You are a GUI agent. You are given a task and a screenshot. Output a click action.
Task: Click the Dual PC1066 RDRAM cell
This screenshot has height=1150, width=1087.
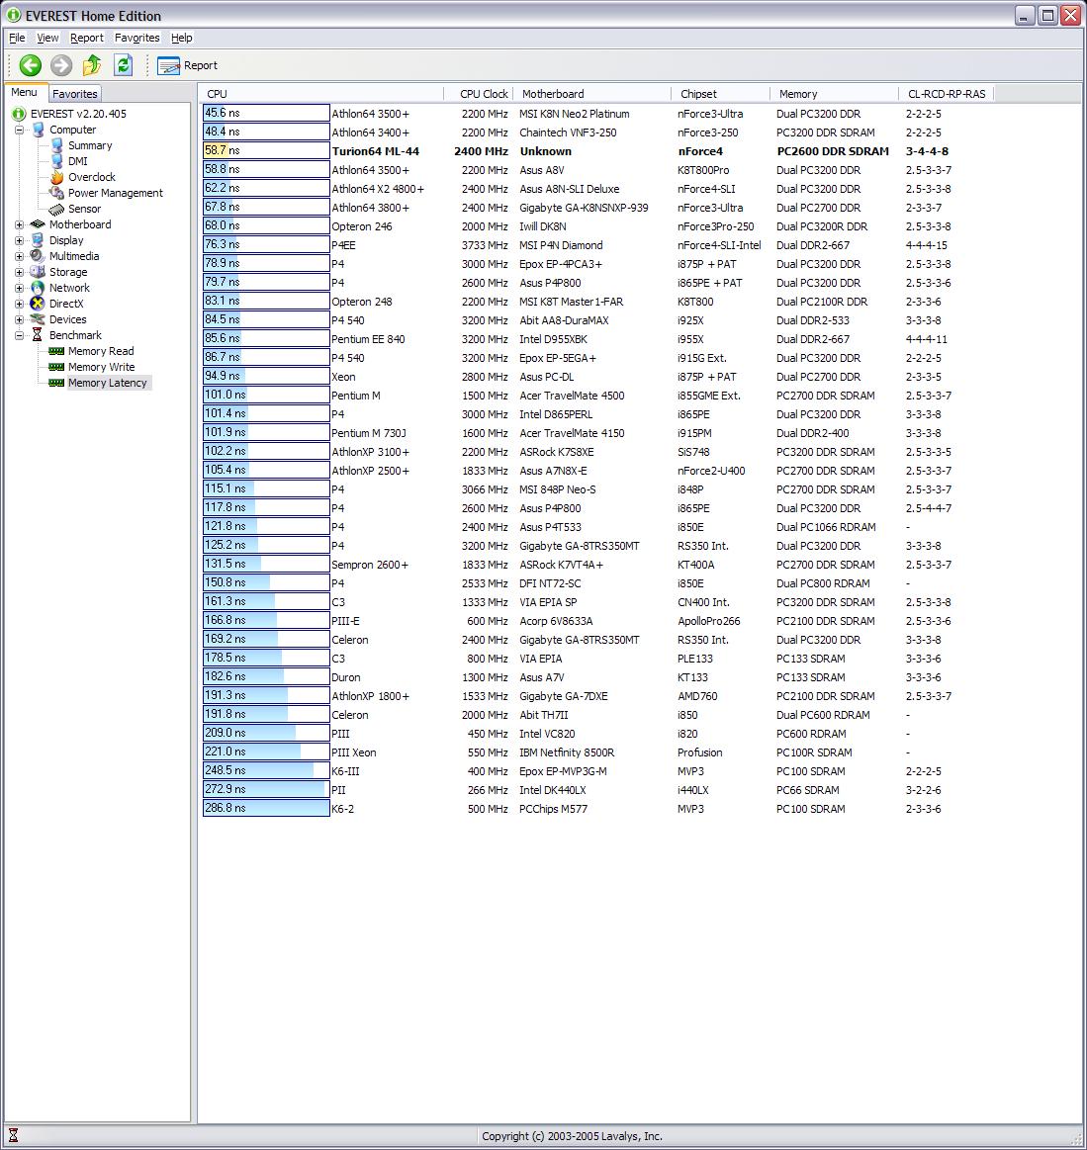point(826,527)
